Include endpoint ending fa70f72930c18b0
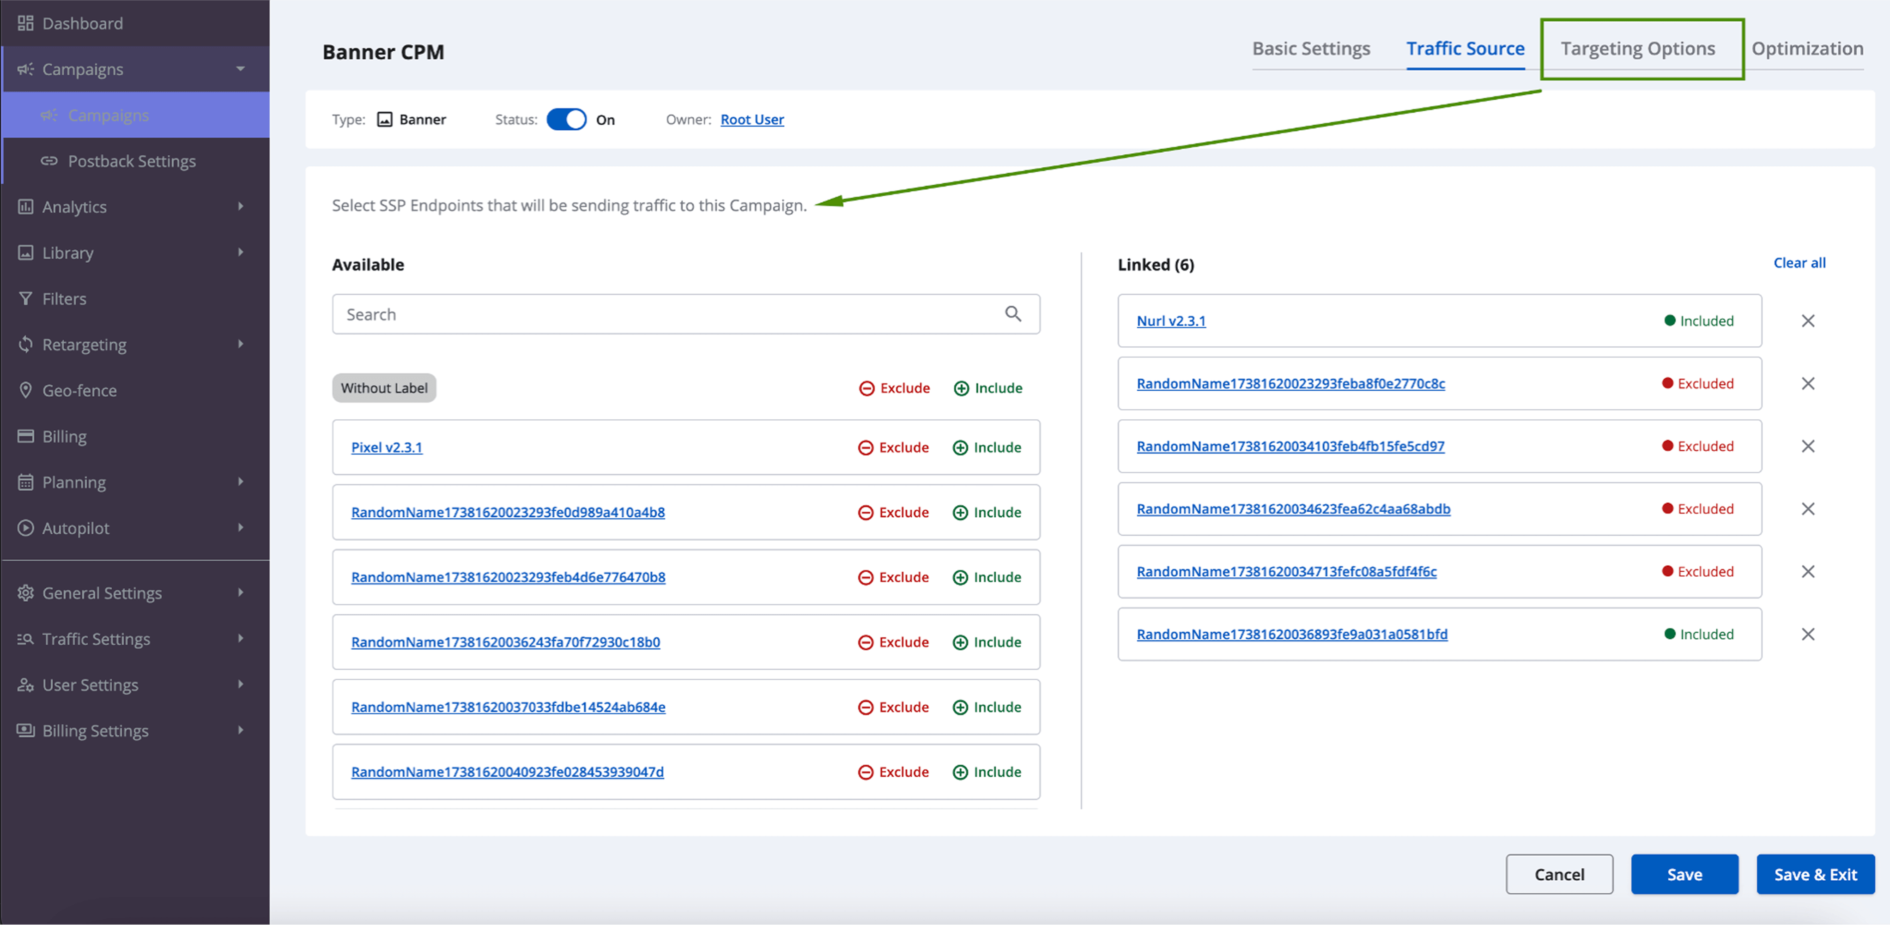 (x=987, y=642)
